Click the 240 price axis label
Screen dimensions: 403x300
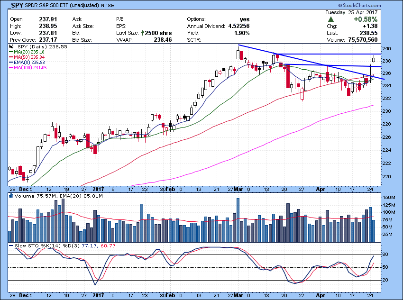(387, 49)
